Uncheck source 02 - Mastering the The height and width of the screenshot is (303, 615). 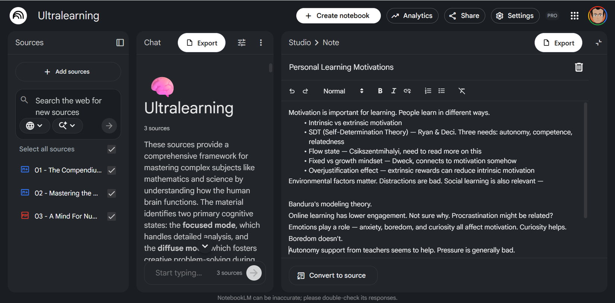[111, 194]
